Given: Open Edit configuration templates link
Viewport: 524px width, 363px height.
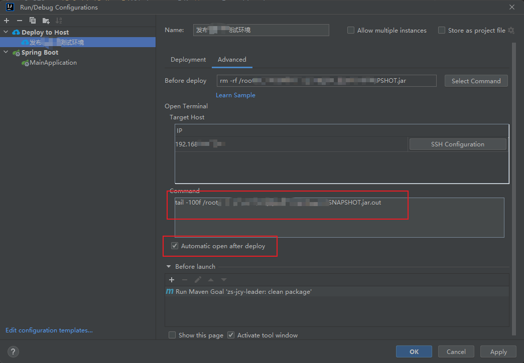Looking at the screenshot, I should pyautogui.click(x=49, y=330).
